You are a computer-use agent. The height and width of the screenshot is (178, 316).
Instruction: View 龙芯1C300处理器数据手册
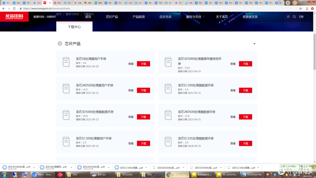(233, 90)
